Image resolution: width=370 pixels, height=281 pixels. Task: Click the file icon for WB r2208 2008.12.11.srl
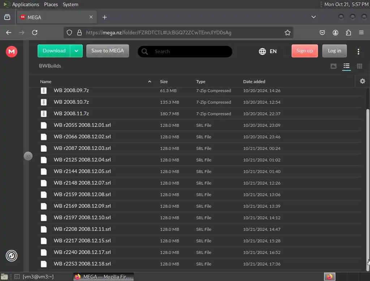(x=44, y=229)
